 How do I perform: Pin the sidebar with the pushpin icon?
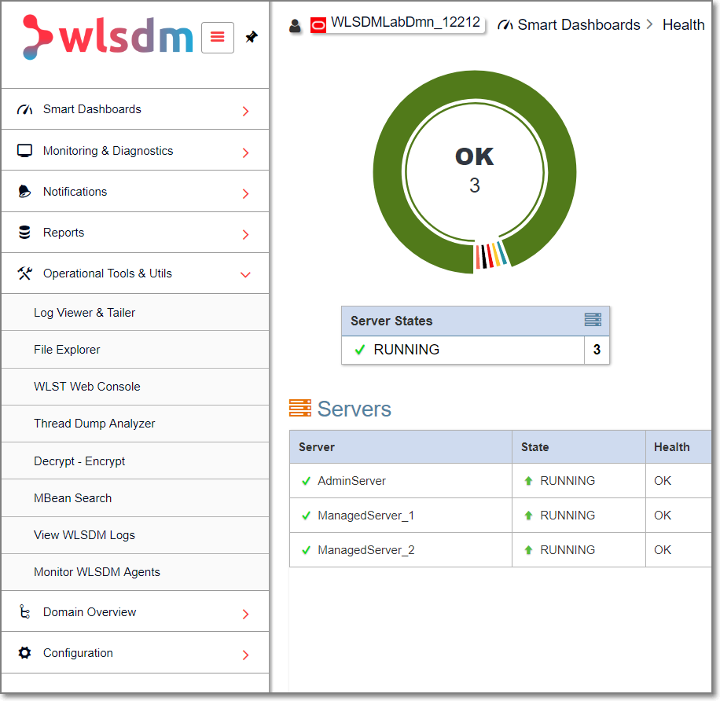pyautogui.click(x=252, y=37)
